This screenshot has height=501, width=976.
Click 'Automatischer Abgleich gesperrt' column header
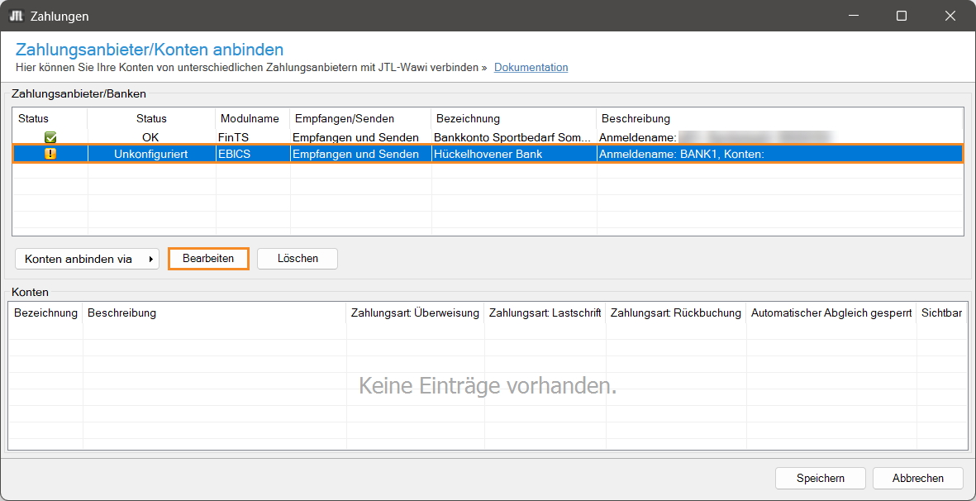click(x=831, y=313)
